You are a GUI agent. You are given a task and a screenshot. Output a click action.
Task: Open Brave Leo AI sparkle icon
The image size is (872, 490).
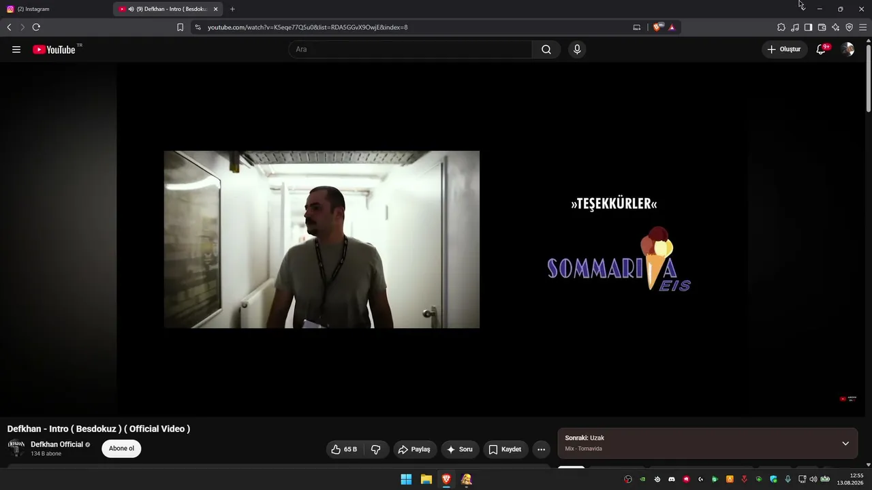(835, 27)
